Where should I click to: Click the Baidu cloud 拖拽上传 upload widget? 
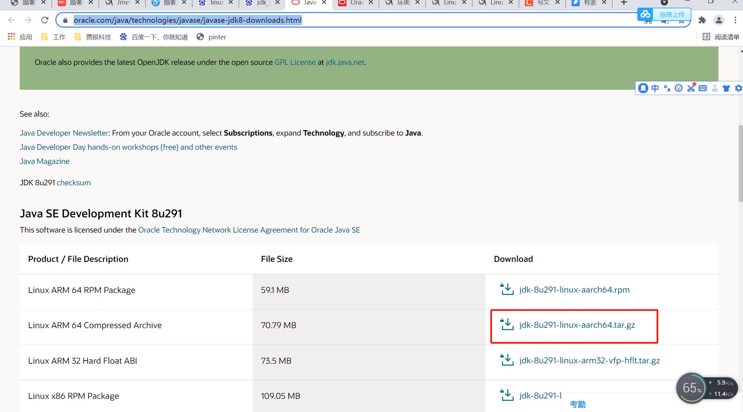[x=664, y=14]
